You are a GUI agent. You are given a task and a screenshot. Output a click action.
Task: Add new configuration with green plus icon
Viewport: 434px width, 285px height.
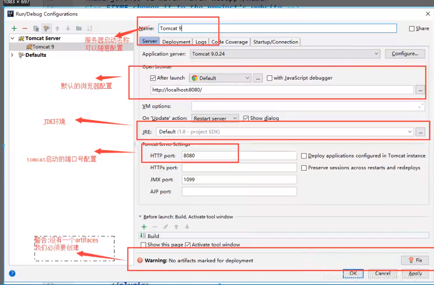14,28
